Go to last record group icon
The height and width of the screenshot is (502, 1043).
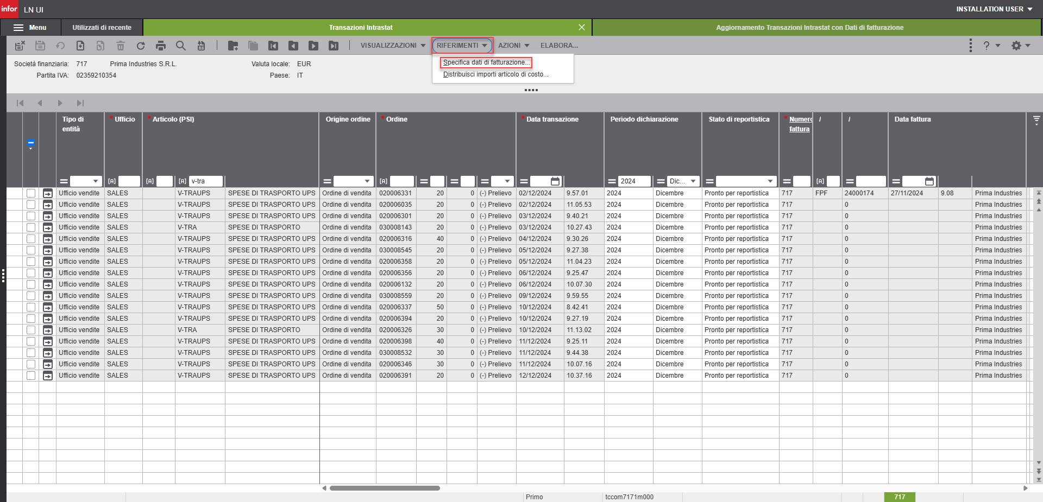[x=333, y=46]
